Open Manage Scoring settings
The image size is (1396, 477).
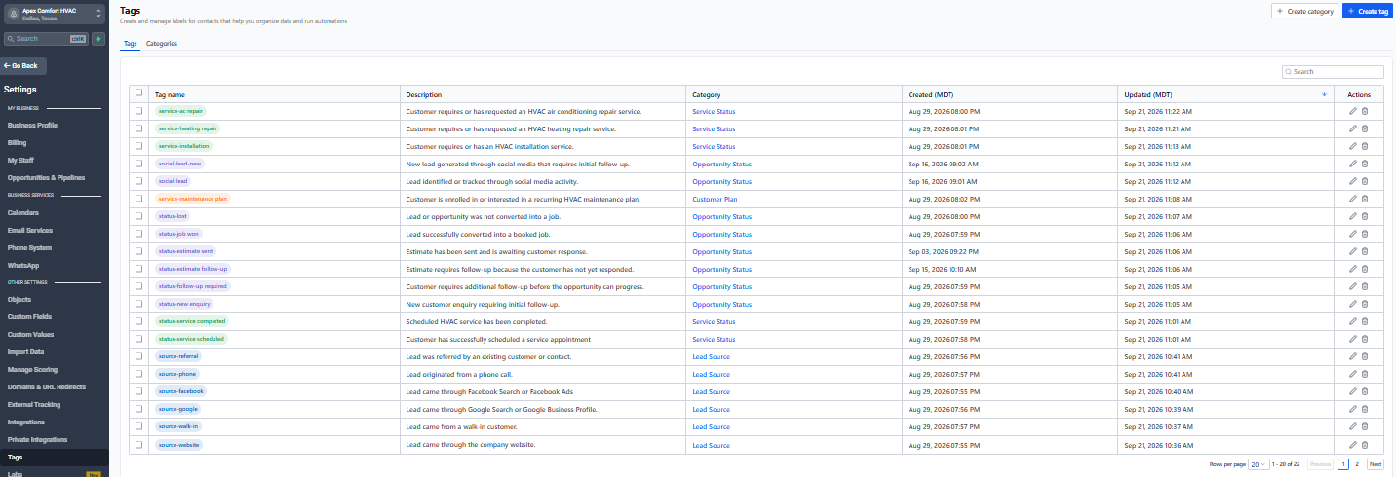click(32, 370)
